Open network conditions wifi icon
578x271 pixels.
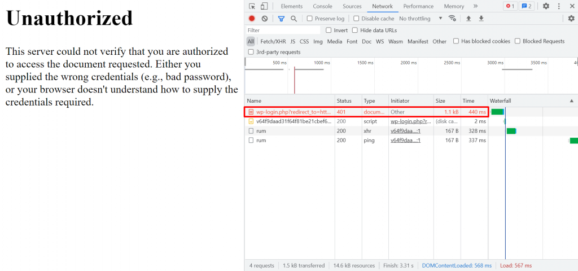pyautogui.click(x=452, y=19)
